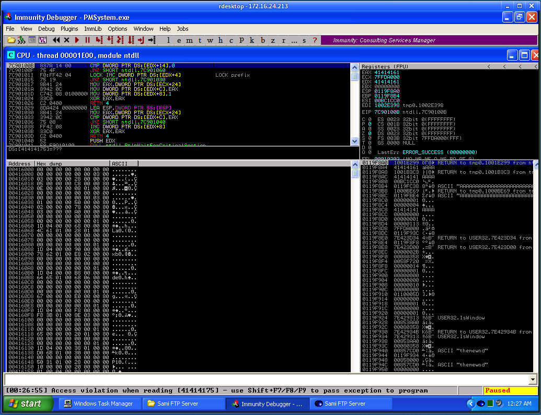Switch to Windows Task Manager taskbar item
The height and width of the screenshot is (415, 541).
(100, 404)
